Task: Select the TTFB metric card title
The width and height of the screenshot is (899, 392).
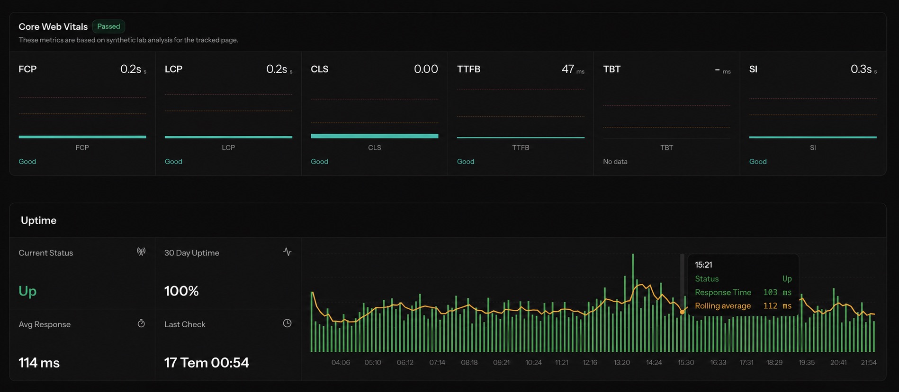Action: [468, 69]
